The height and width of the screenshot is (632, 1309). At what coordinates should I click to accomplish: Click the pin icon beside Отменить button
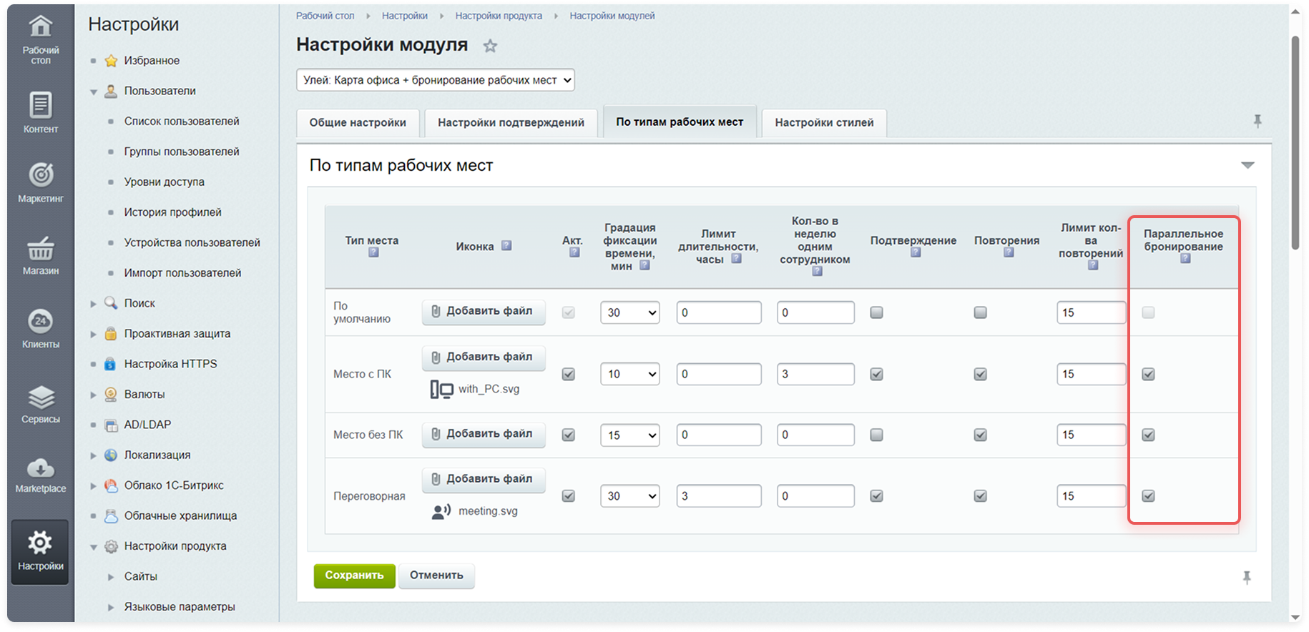click(1247, 577)
